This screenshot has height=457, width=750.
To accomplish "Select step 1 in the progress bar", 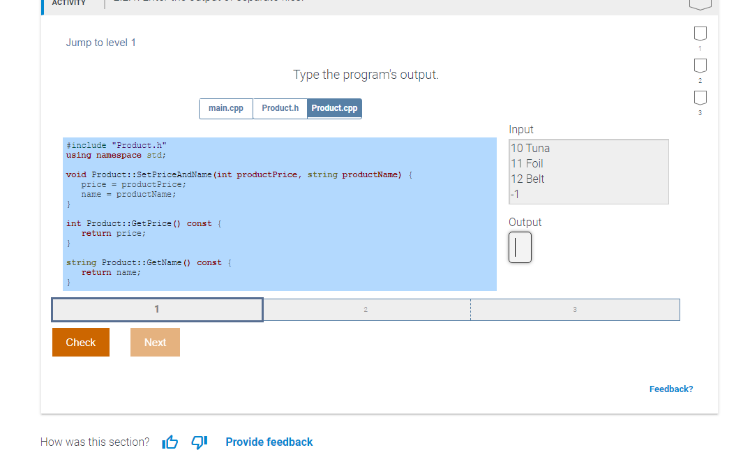I will tap(156, 309).
